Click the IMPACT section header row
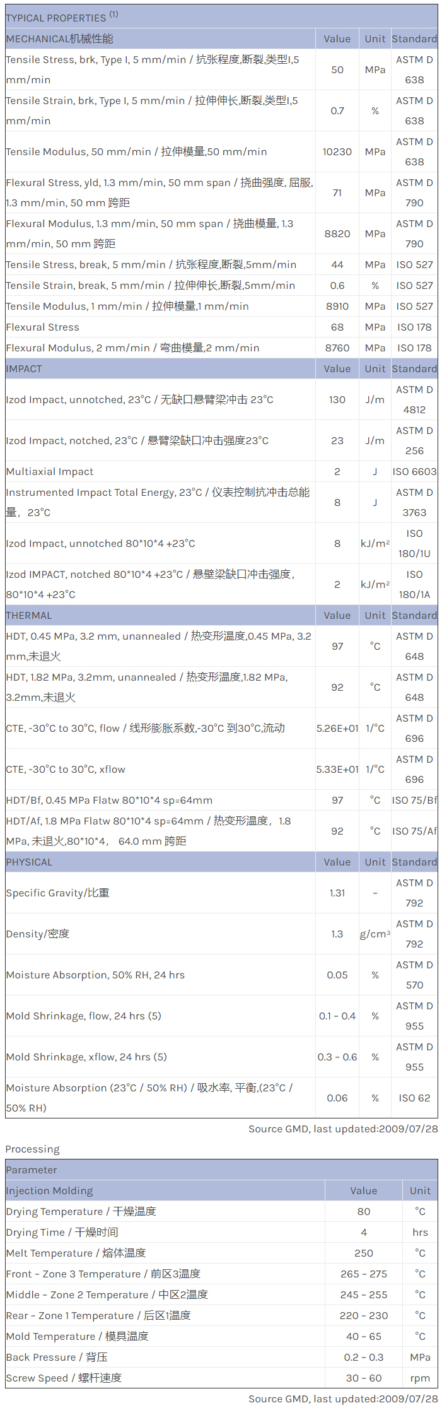This screenshot has height=1408, width=442. pos(24,368)
